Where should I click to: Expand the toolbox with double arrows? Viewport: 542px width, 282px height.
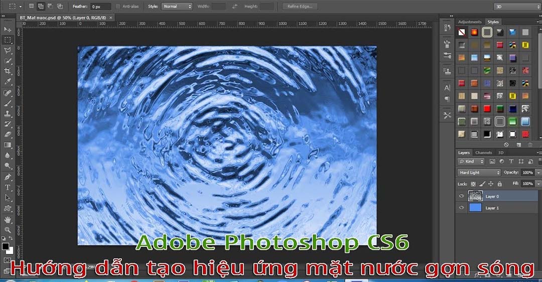3,16
